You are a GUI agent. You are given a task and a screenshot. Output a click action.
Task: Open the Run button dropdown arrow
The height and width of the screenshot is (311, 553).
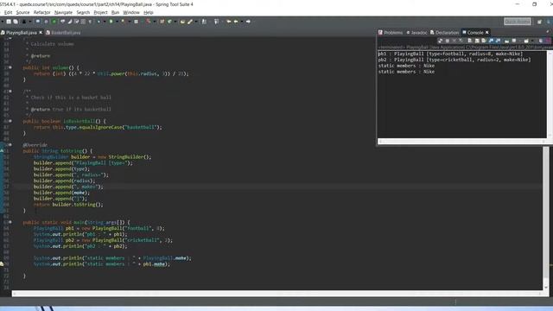point(117,22)
